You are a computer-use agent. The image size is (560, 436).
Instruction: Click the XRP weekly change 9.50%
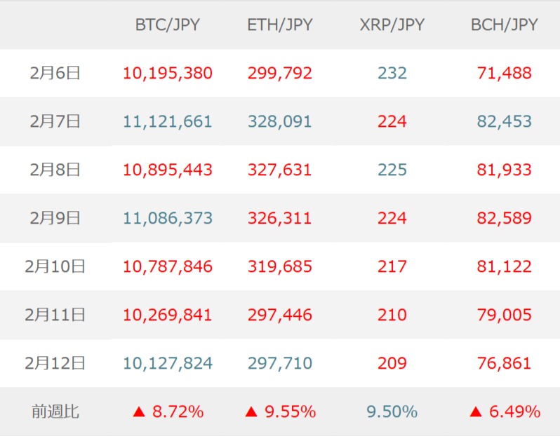(392, 411)
